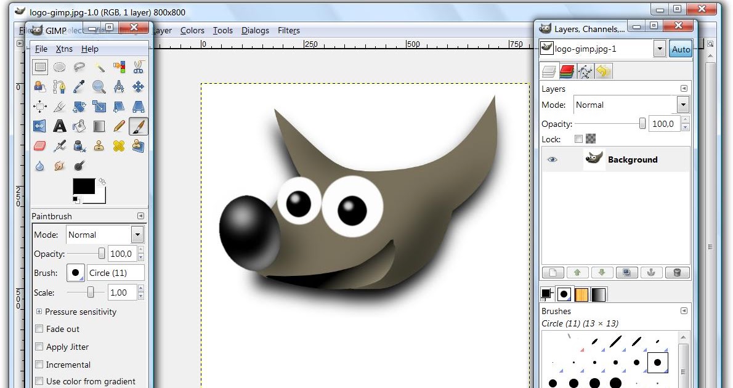This screenshot has width=733, height=388.
Task: Delete layer with trash can button
Action: click(x=676, y=273)
